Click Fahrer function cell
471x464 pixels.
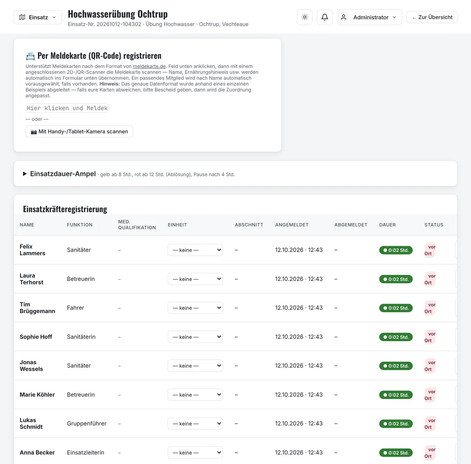pos(76,308)
